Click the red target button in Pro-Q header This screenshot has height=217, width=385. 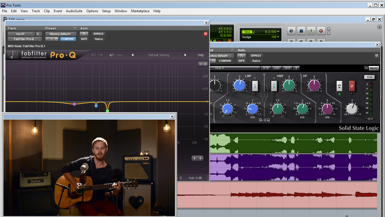click(206, 34)
